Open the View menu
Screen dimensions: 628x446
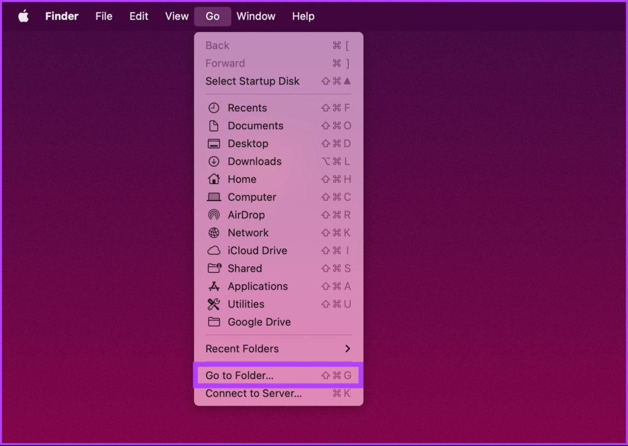click(x=177, y=17)
